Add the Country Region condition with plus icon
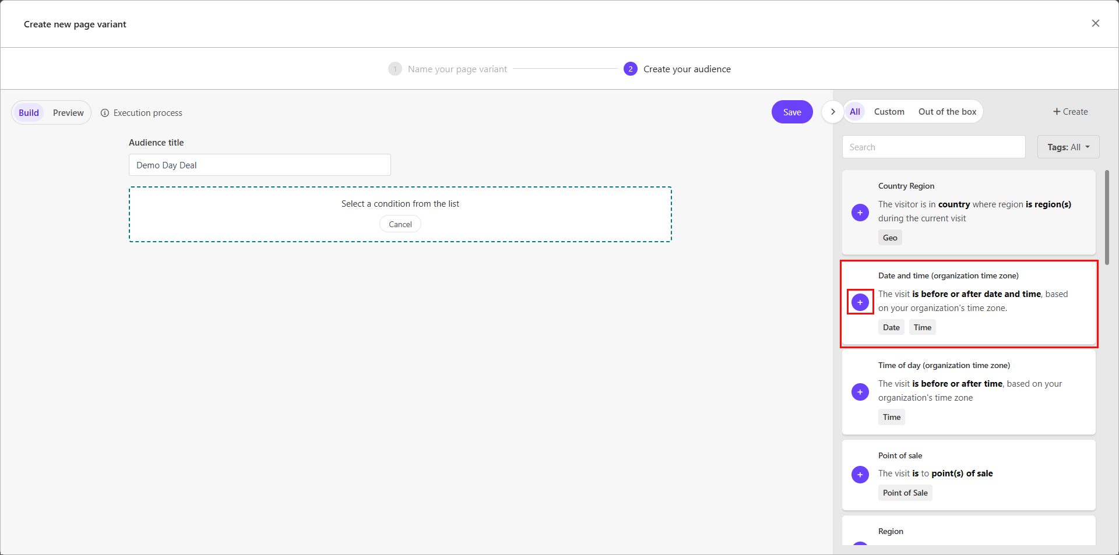This screenshot has height=555, width=1119. [x=860, y=213]
